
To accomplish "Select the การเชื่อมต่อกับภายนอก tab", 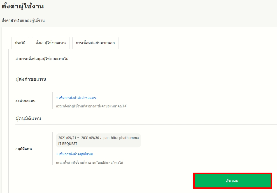I will (x=95, y=43).
